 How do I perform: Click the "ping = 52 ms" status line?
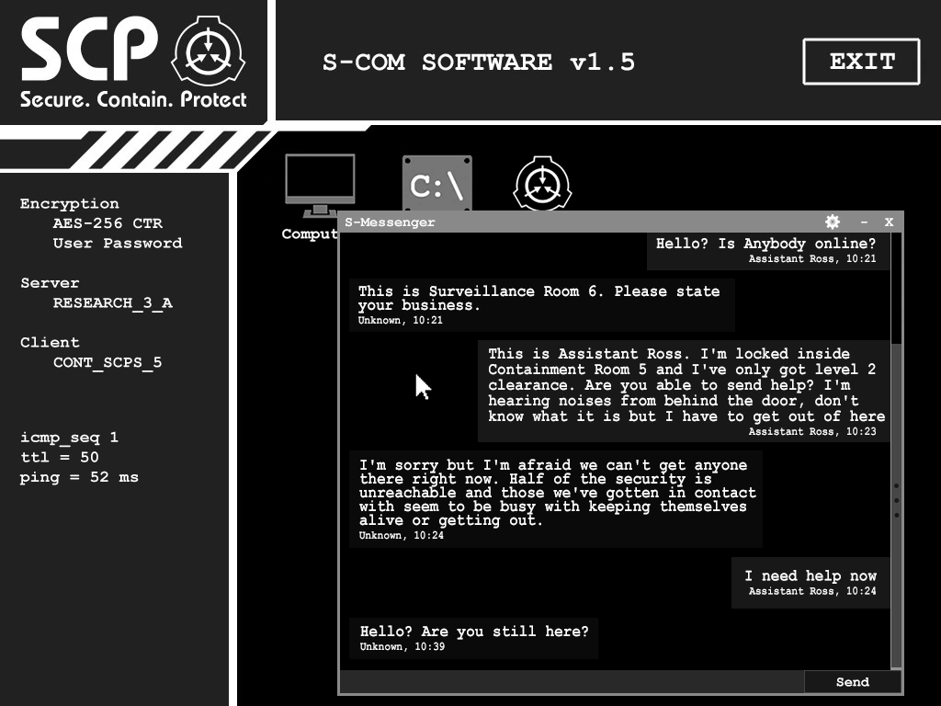tap(79, 477)
